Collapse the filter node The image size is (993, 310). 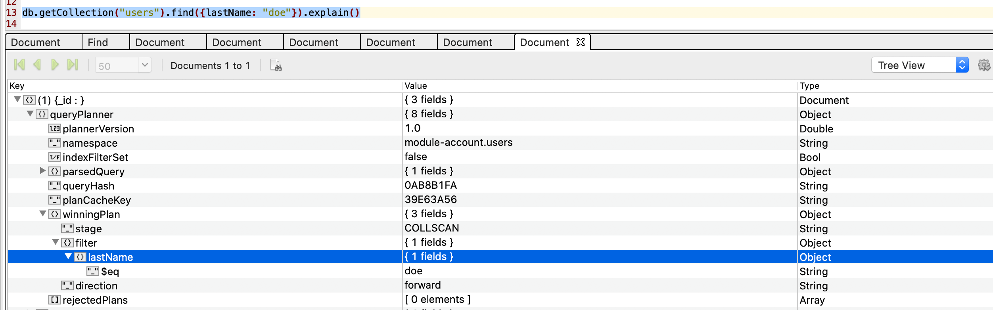[56, 242]
